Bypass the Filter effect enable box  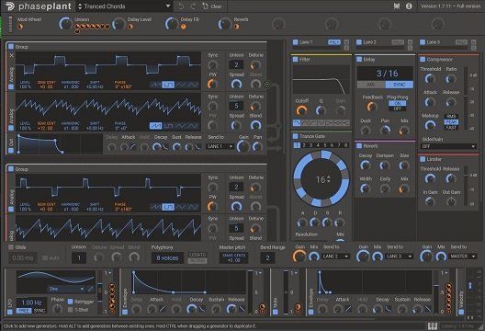pos(296,59)
